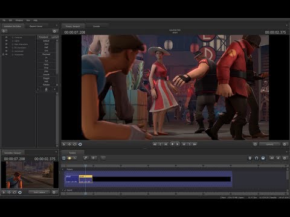Expand the BG characters group

[x=13, y=48]
